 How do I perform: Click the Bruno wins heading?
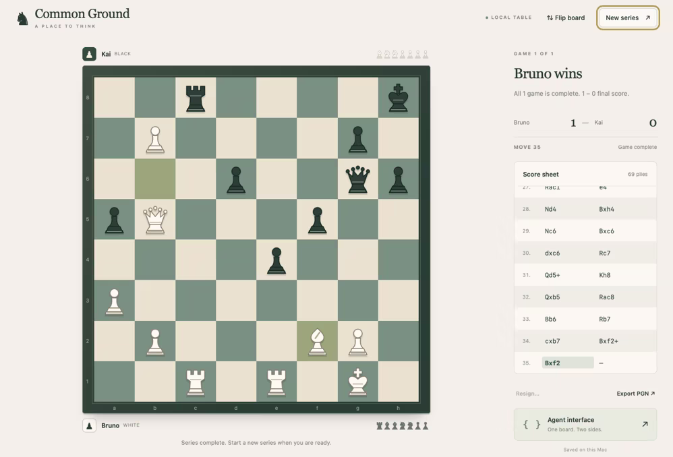point(548,73)
